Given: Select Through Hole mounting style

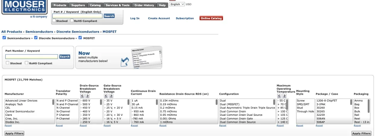Looking at the screenshot, I should pos(305,111).
